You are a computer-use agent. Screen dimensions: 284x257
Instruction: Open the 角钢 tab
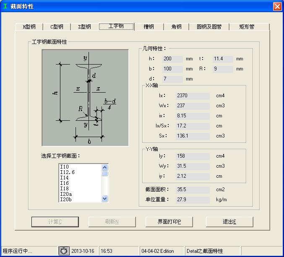[176, 27]
